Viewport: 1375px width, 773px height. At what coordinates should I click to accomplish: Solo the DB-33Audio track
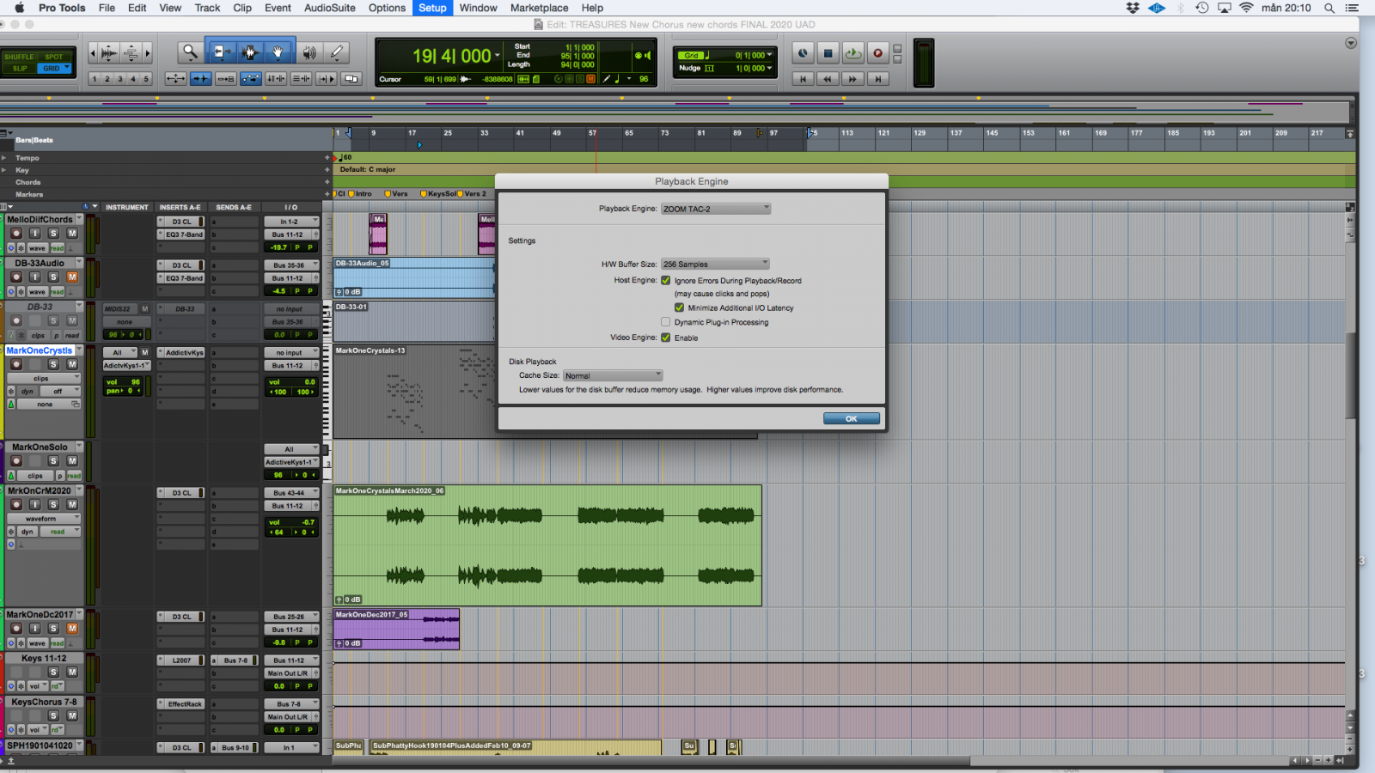point(53,277)
